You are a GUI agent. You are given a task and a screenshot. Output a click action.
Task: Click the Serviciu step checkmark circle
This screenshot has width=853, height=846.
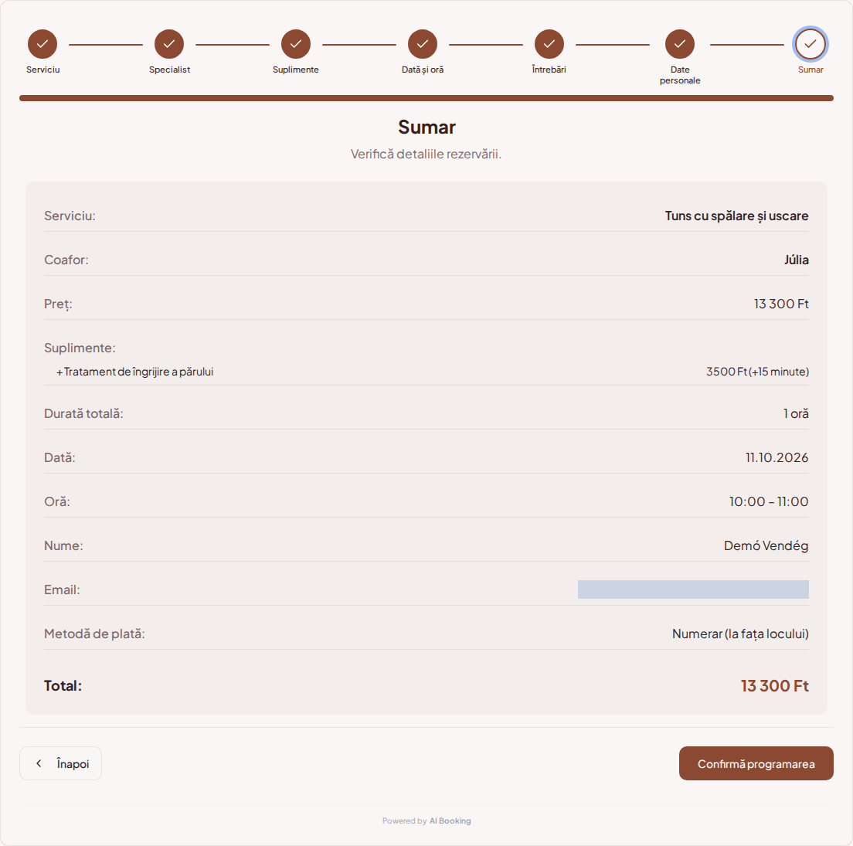(42, 44)
